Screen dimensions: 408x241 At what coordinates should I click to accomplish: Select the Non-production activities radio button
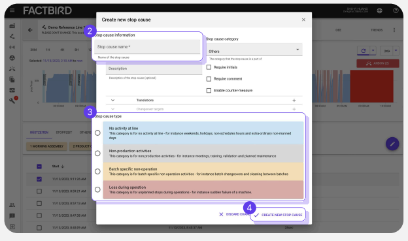tap(97, 153)
